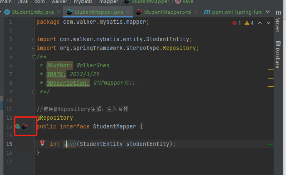Click line number 15 in the gutter
This screenshot has height=175, width=286.
(9, 144)
